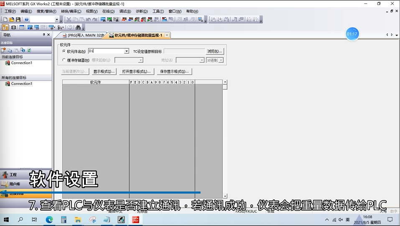400x226 pixels.
Task: Click the scroll up arrow of monitor table
Action: click(225, 82)
